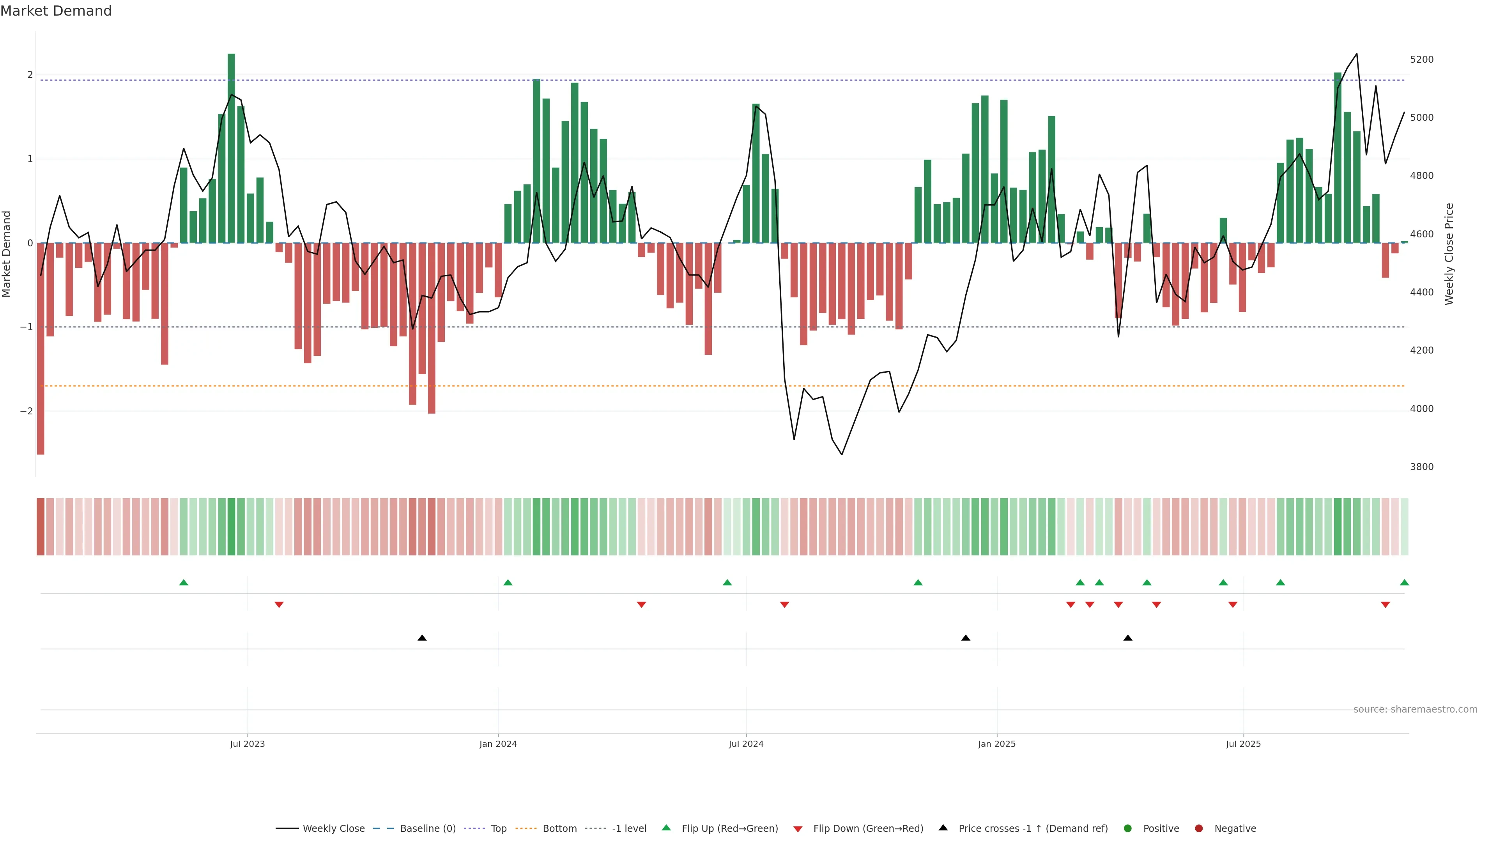Toggle the Top legend entry

click(498, 828)
